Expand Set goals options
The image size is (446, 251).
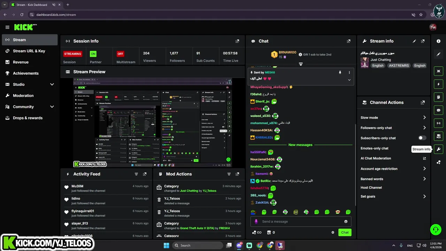(x=424, y=197)
